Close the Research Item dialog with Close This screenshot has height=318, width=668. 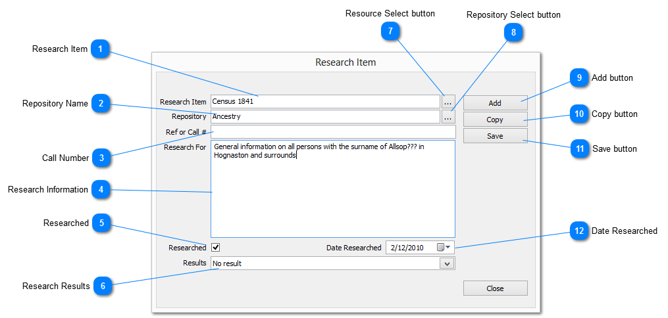click(x=495, y=288)
